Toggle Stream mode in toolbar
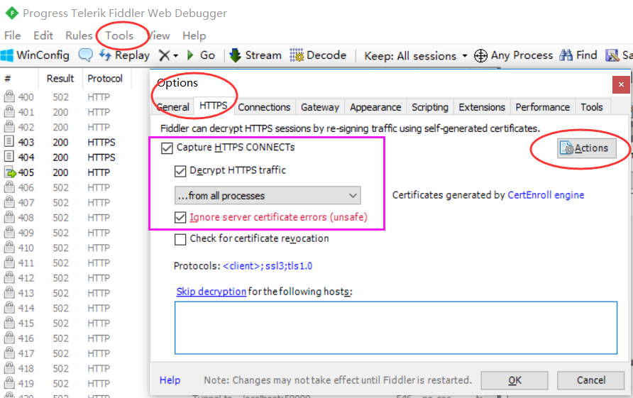 (x=255, y=55)
